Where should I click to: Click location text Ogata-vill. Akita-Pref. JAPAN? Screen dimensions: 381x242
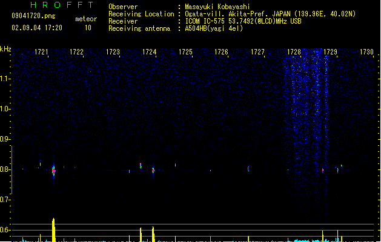(239, 14)
